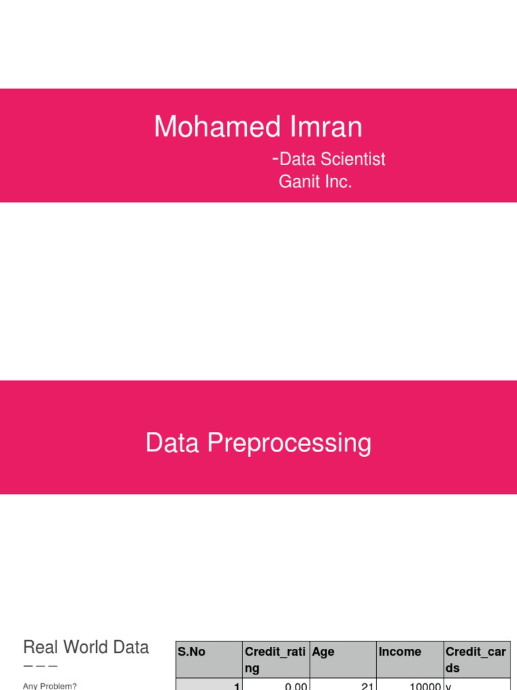Click the Age column header
This screenshot has width=517, height=690.
point(323,652)
